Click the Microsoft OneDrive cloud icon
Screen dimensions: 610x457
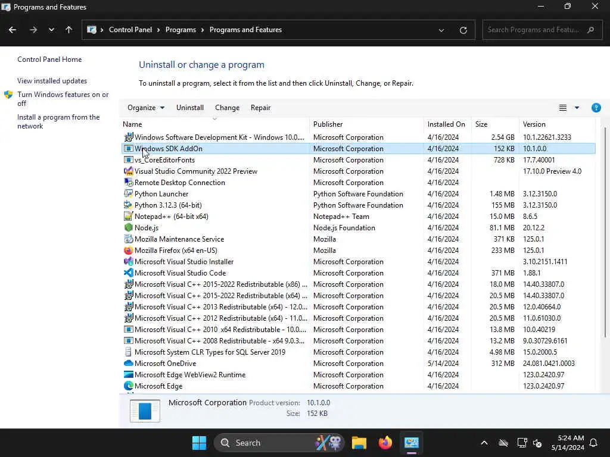[x=129, y=364]
